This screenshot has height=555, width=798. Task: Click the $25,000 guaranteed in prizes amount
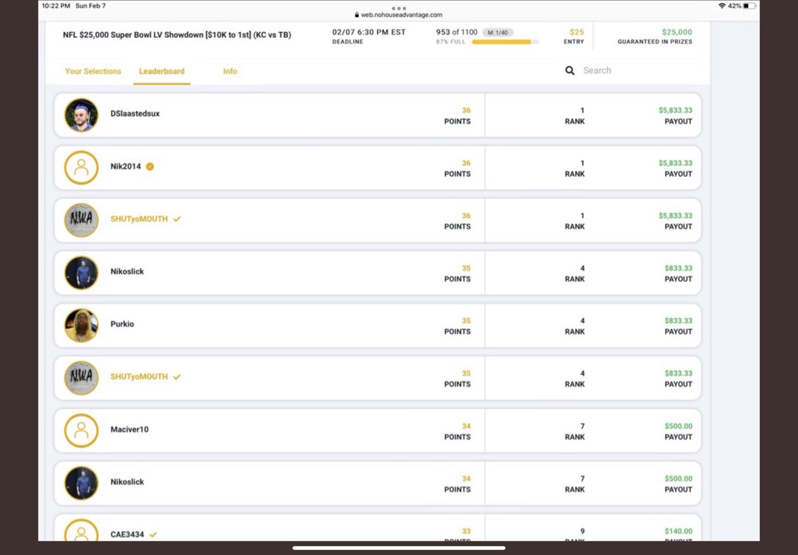pos(677,32)
